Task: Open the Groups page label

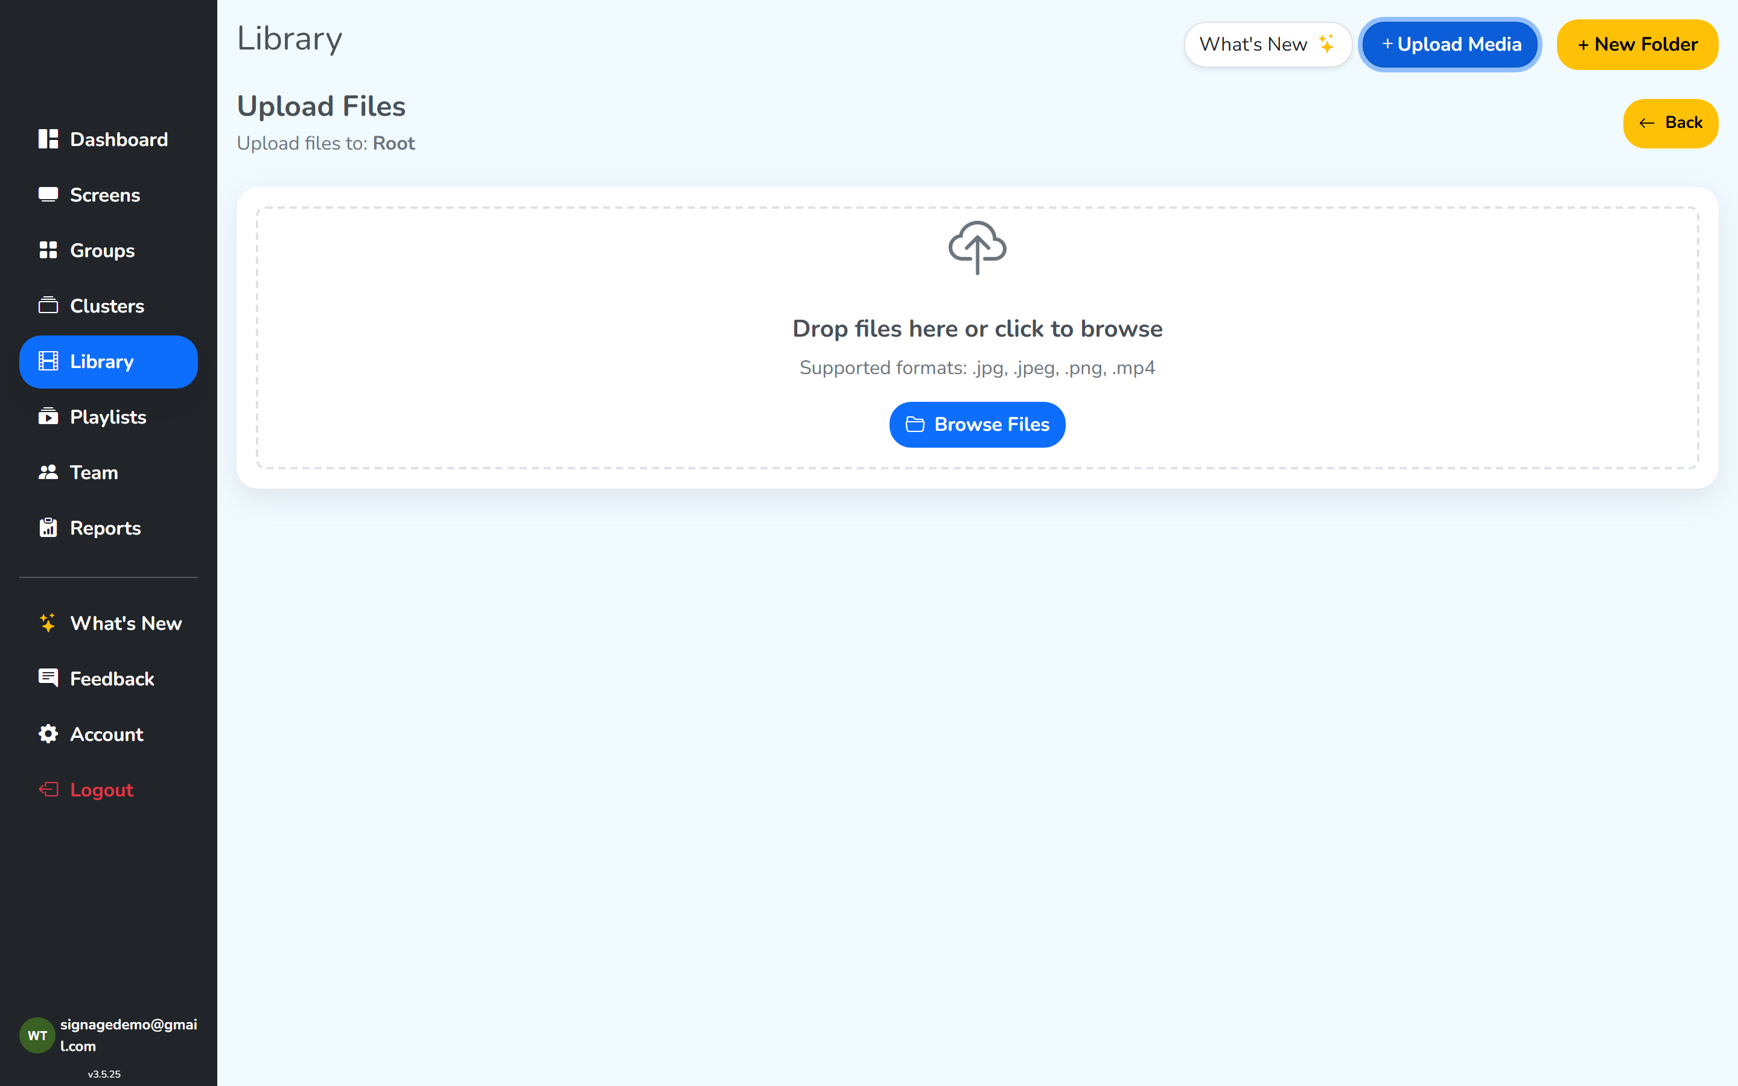Action: point(102,250)
